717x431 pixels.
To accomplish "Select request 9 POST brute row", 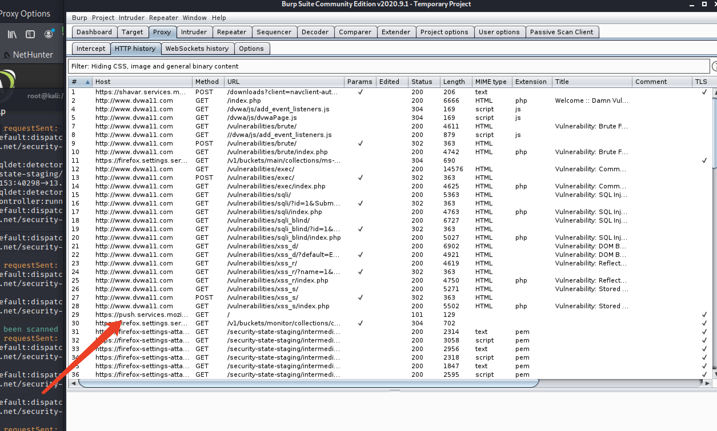I will [262, 144].
